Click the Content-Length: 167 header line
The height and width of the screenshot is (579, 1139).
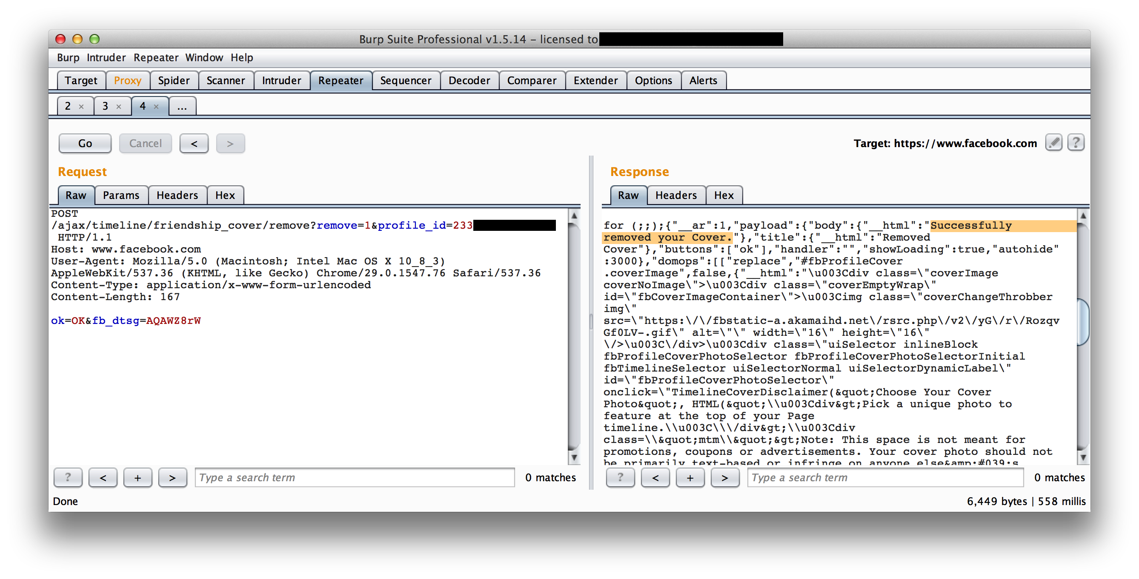pos(115,297)
